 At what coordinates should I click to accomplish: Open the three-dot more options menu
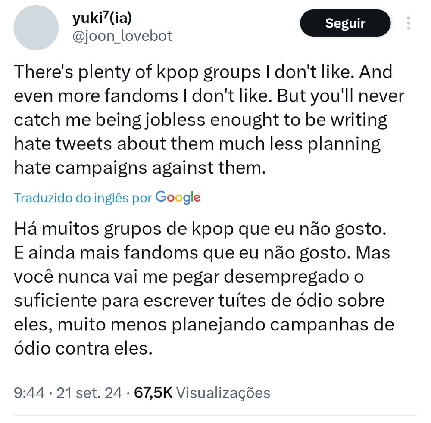[409, 23]
